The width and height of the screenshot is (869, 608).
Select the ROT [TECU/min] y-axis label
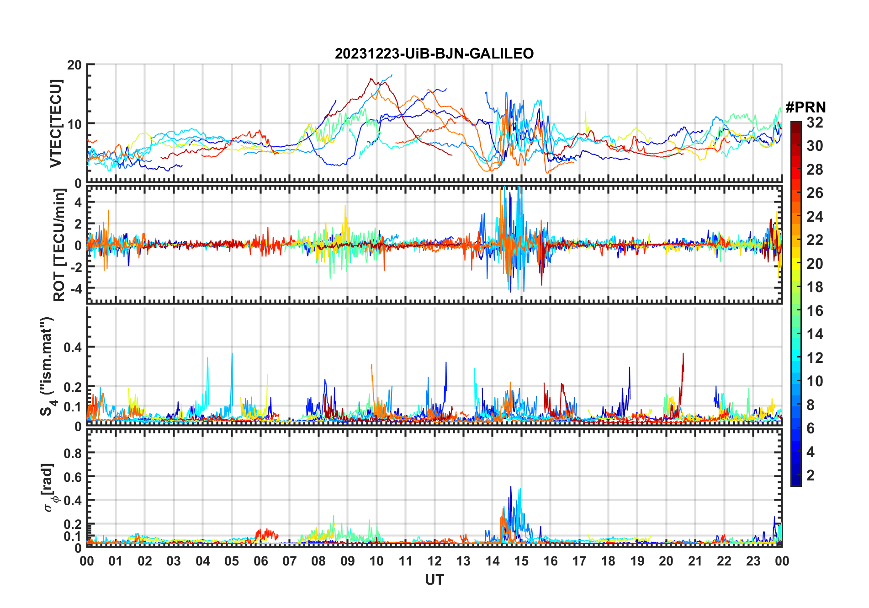pos(59,245)
